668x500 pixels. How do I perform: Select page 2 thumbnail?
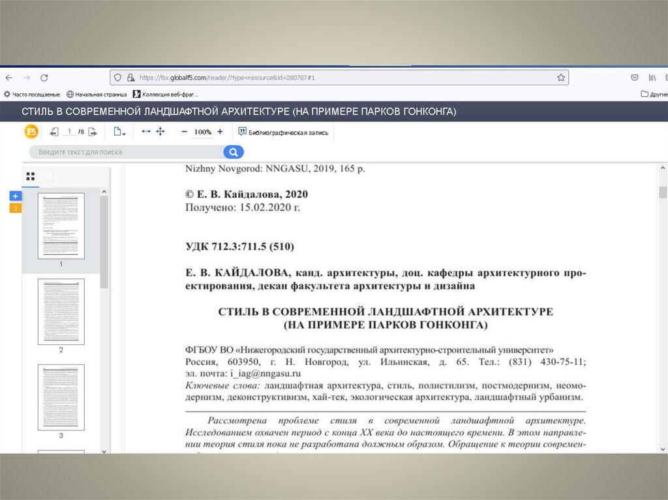61,312
